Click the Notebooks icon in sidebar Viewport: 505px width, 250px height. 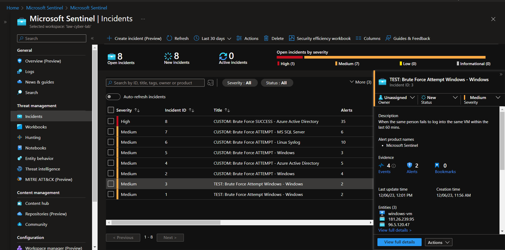point(19,148)
